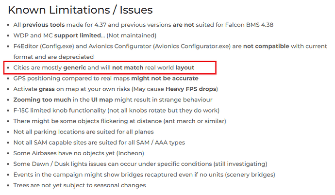
Task: Click the bold word "grass"
Action: coord(47,89)
